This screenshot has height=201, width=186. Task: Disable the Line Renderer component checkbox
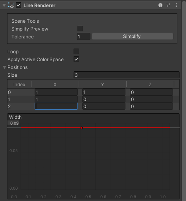[x=18, y=5]
